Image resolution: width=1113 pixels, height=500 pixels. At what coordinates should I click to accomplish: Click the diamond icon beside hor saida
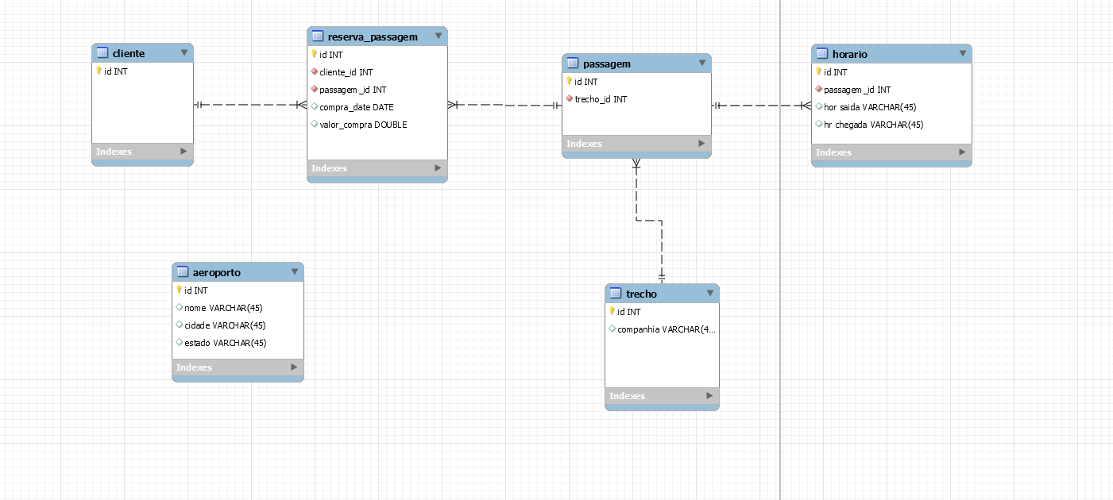[819, 106]
